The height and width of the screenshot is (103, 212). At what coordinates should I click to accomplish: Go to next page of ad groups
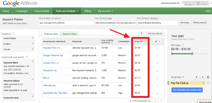point(161,101)
